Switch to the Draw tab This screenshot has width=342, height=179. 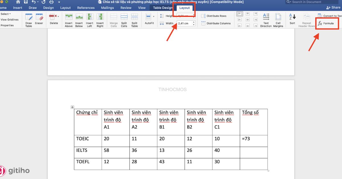coord(33,8)
